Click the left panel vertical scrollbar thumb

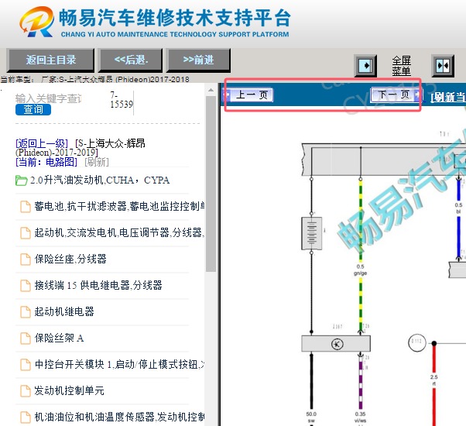point(211,184)
